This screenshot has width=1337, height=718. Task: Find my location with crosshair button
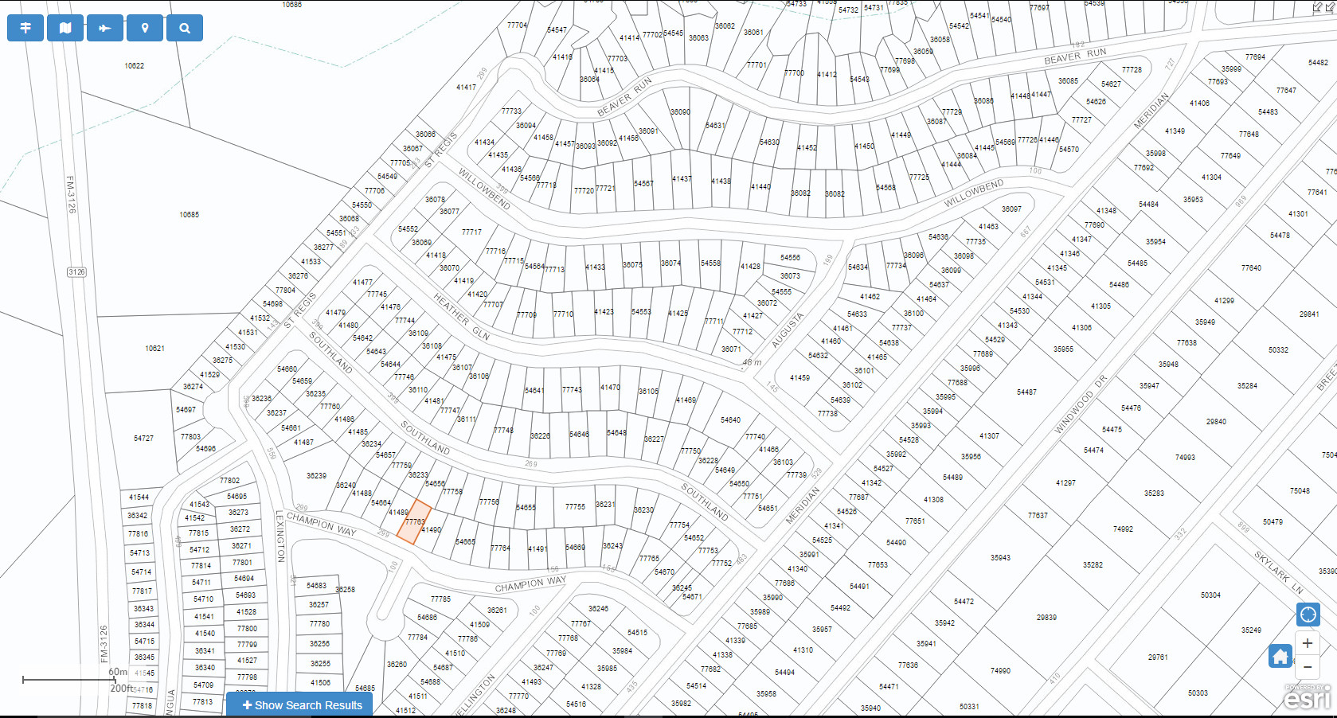[1308, 615]
